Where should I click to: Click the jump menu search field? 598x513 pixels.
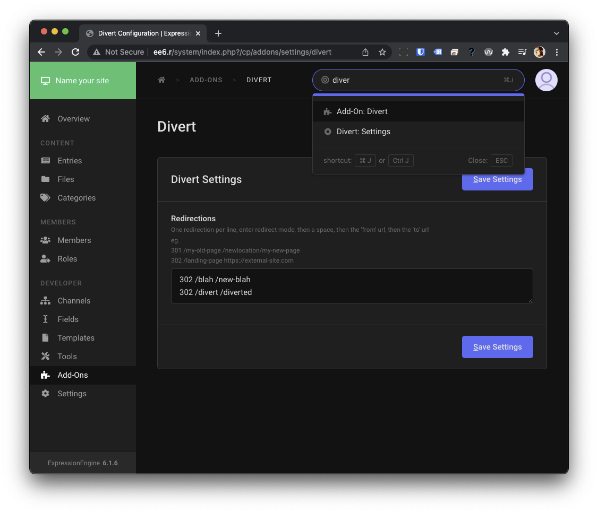pos(418,80)
